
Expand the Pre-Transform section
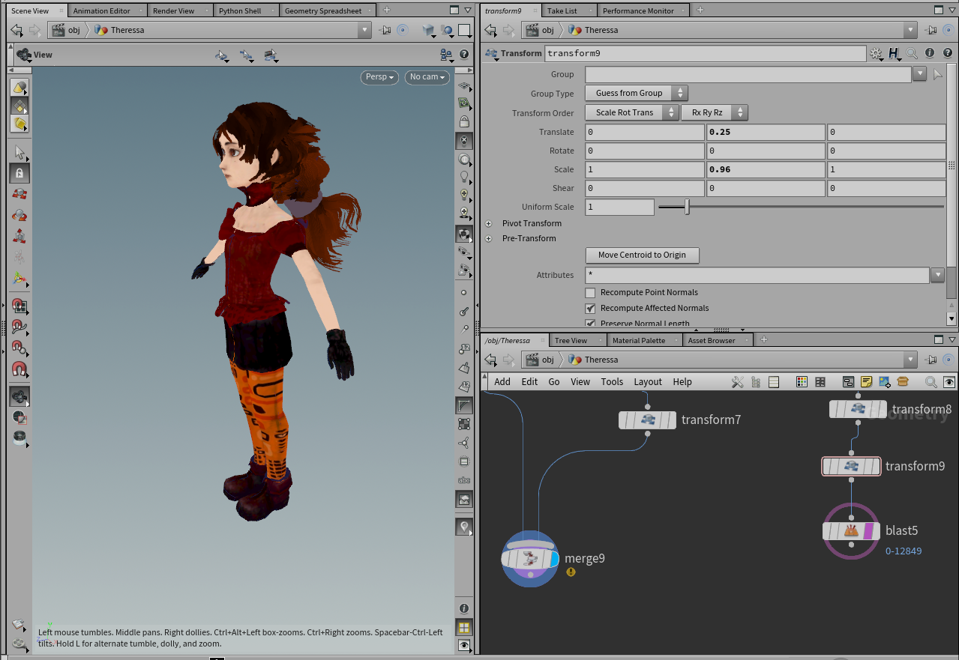pos(489,238)
